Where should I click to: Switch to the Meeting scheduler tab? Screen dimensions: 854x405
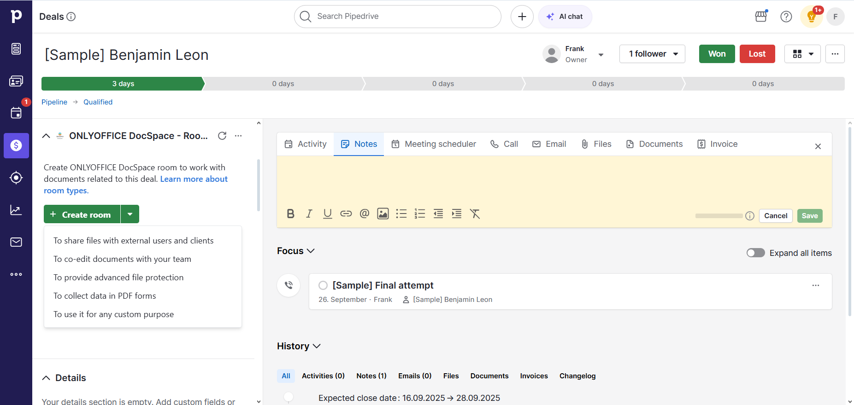434,144
